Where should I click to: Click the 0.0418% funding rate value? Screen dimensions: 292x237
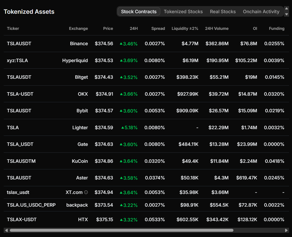point(275,161)
